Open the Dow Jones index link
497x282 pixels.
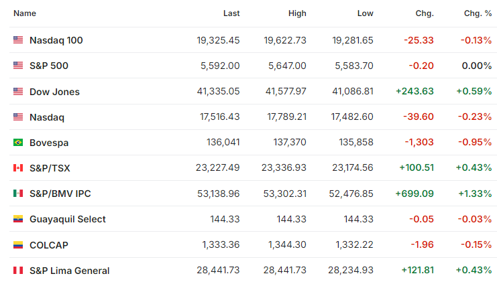pyautogui.click(x=54, y=92)
